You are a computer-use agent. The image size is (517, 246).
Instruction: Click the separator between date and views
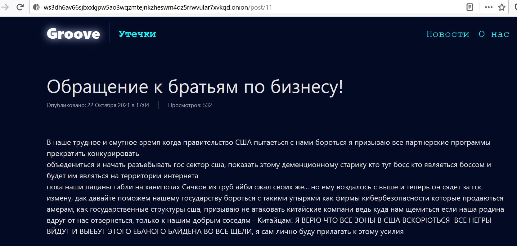click(x=159, y=105)
